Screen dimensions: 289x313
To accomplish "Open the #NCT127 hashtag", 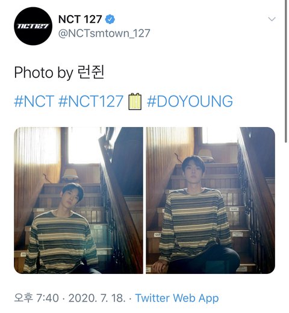I will (x=91, y=101).
